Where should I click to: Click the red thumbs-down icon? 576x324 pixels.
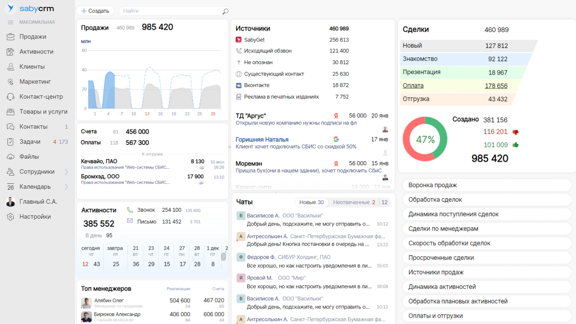pos(515,132)
